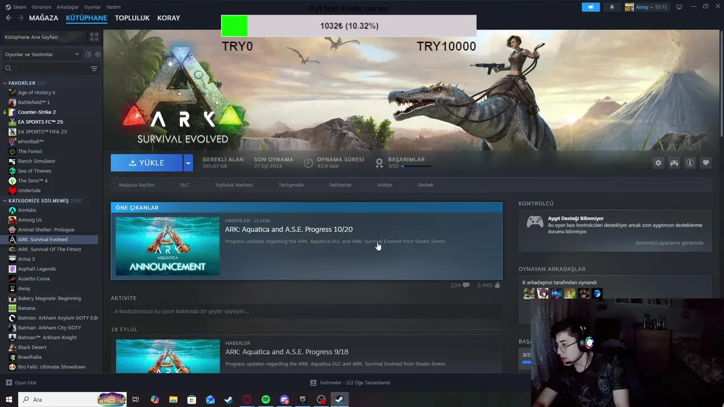724x407 pixels.
Task: Add ARK to favorites heart icon
Action: (x=706, y=163)
